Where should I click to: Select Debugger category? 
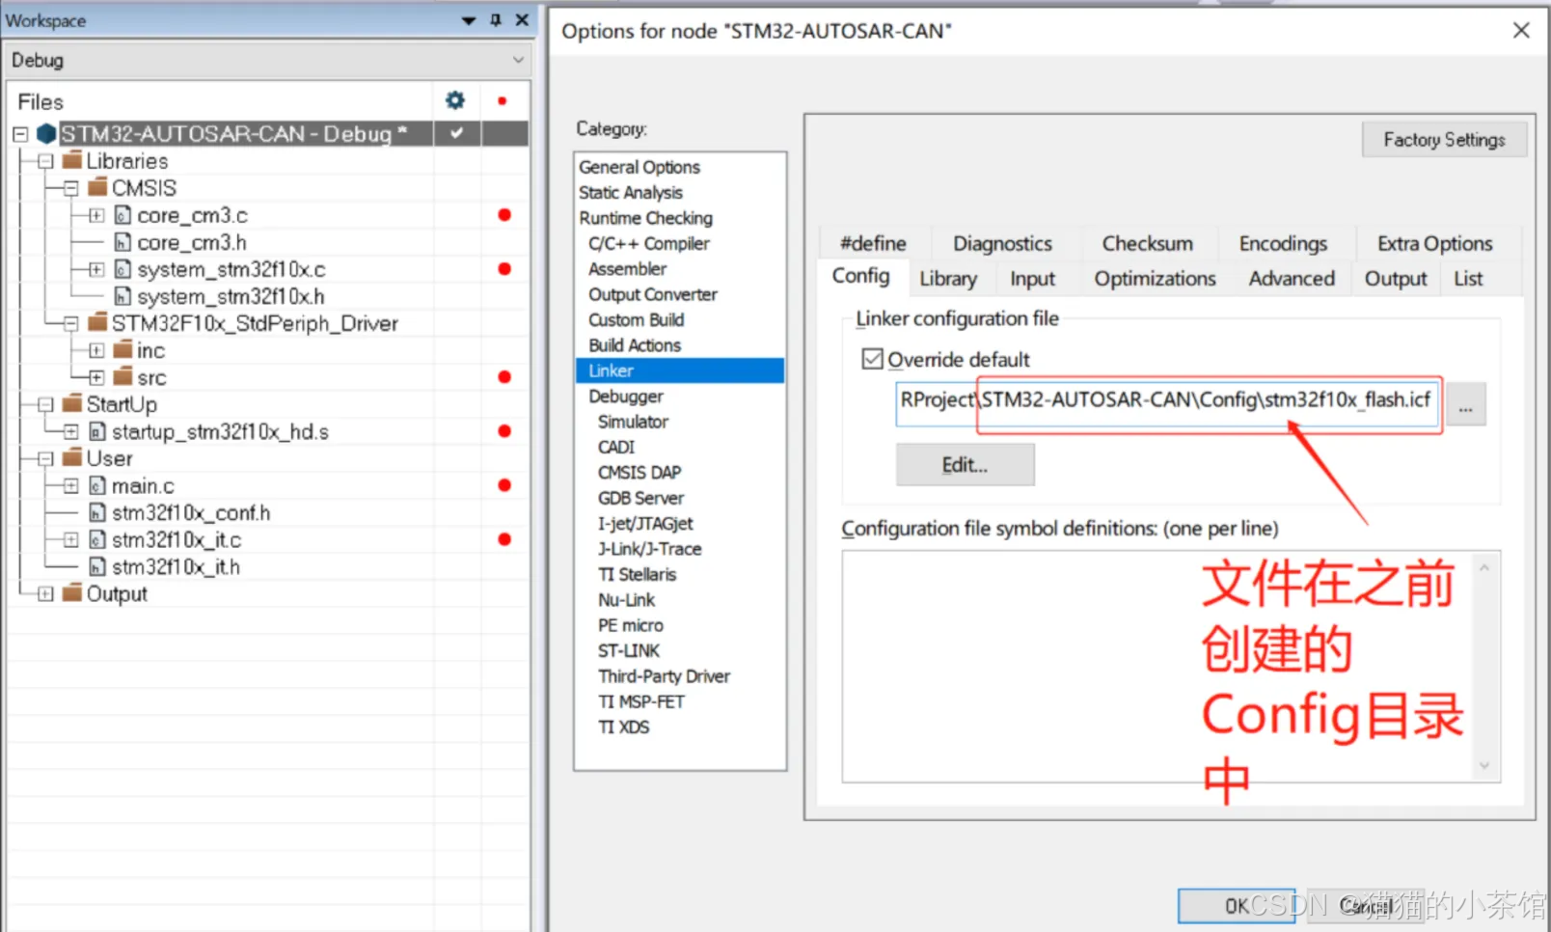626,397
